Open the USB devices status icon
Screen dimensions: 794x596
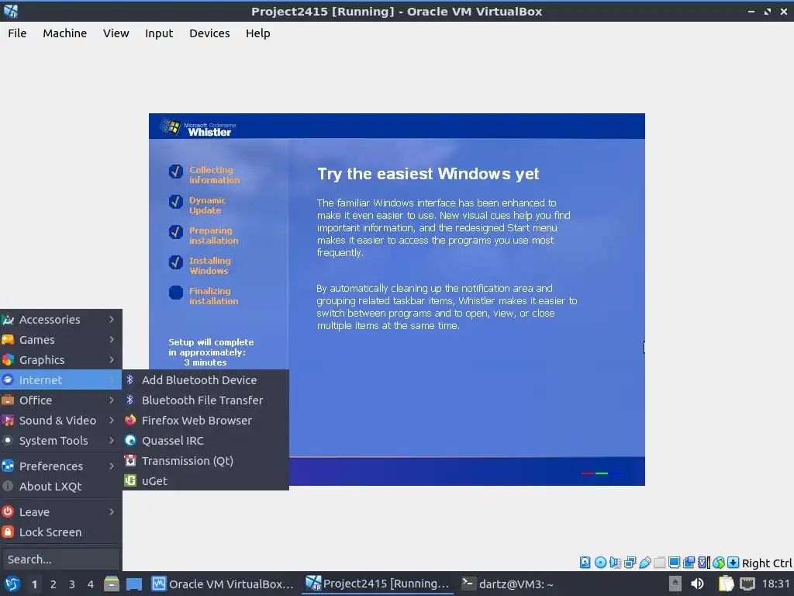(x=644, y=563)
